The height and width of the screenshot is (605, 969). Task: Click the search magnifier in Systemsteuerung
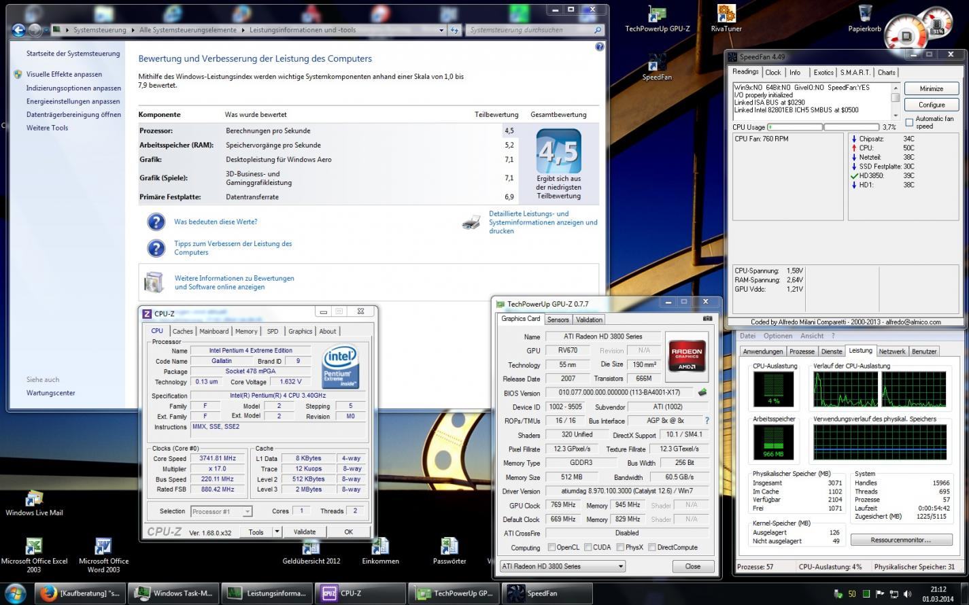[x=598, y=30]
